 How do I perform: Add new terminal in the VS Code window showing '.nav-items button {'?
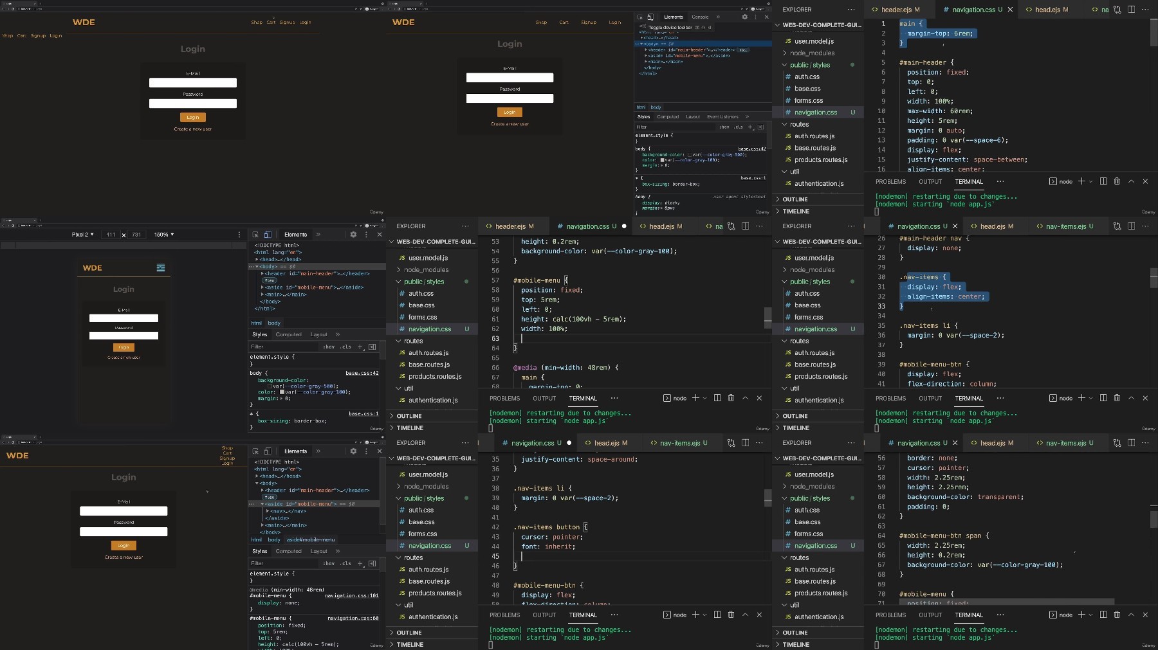point(695,615)
